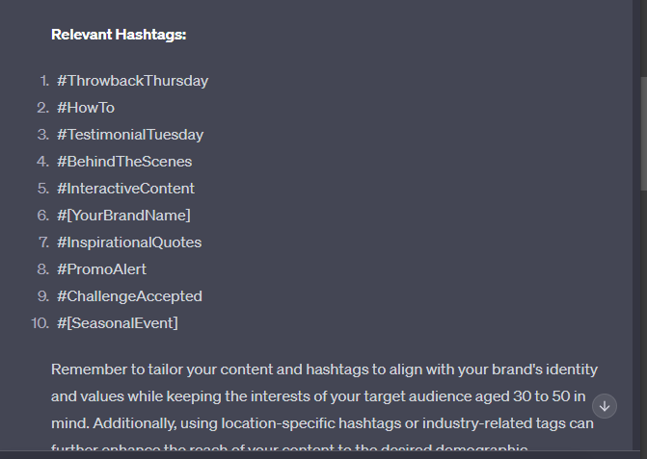Click the #HowTo hashtag text

[86, 108]
